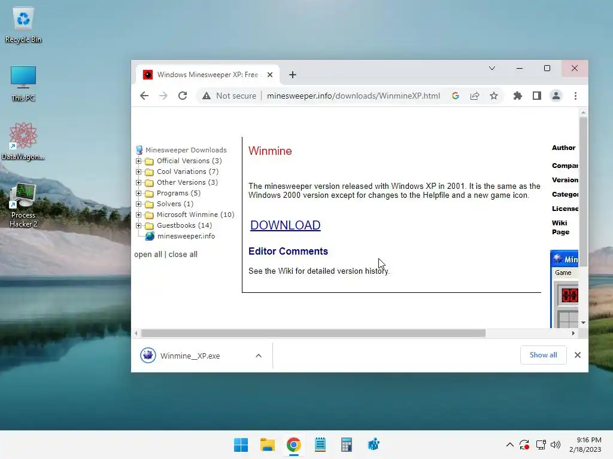The width and height of the screenshot is (613, 459).
Task: Open the tab search chevron
Action: pyautogui.click(x=492, y=68)
